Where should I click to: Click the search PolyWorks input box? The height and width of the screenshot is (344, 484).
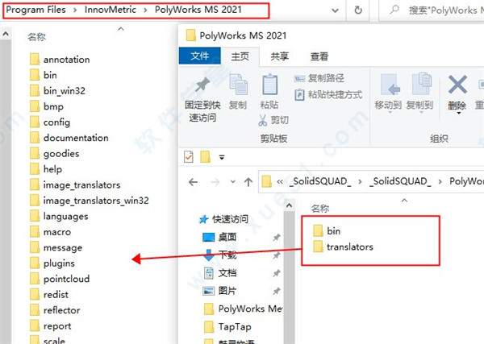click(432, 10)
